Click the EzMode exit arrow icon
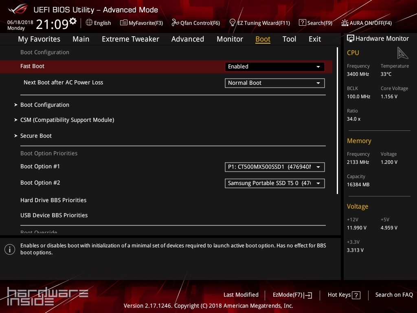This screenshot has height=313, width=417. (x=308, y=295)
